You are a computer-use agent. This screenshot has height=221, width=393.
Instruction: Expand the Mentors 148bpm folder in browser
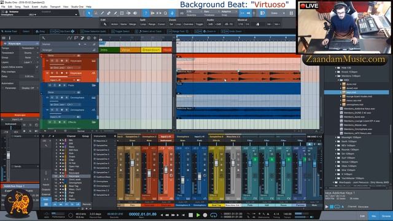pyautogui.click(x=336, y=76)
